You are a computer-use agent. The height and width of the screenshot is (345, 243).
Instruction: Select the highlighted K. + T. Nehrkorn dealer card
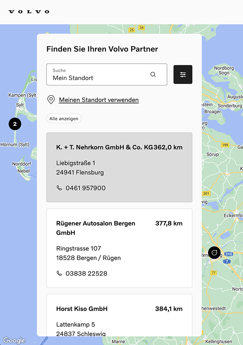pyautogui.click(x=119, y=167)
